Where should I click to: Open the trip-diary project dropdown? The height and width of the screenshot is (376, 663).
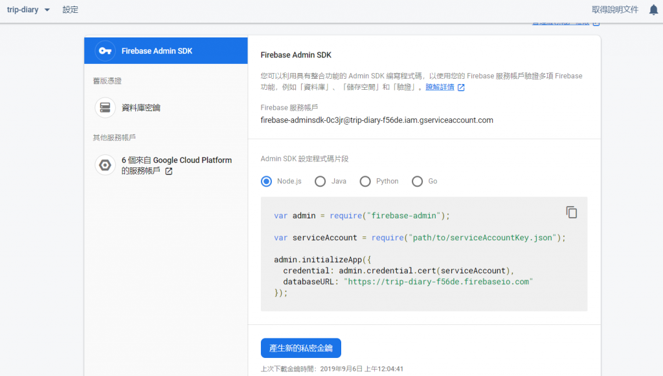pyautogui.click(x=28, y=10)
